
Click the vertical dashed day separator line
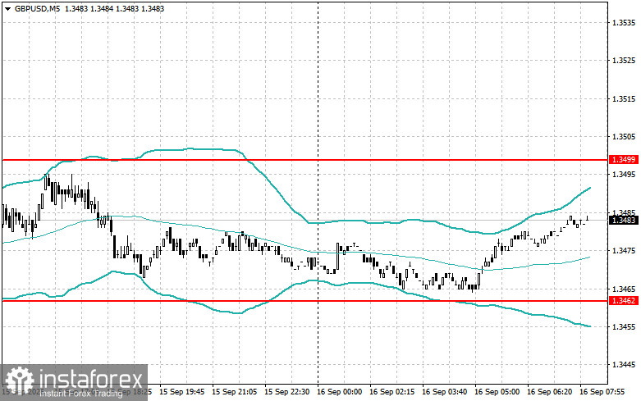pos(318,194)
